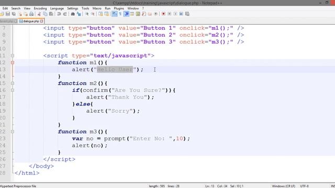335x188 pixels.
Task: Open the Run menu
Action: click(107, 8)
